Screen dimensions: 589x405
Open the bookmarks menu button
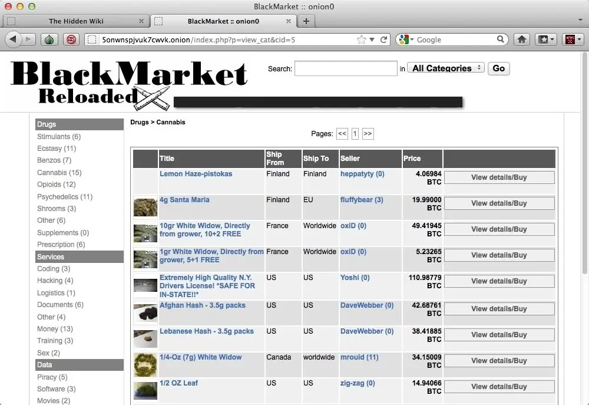tap(545, 39)
